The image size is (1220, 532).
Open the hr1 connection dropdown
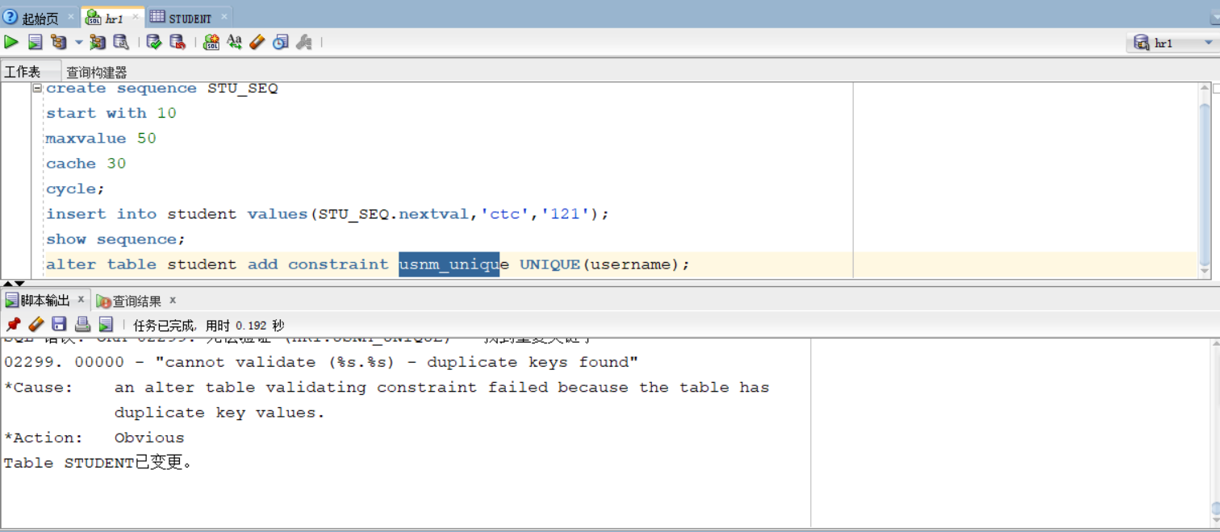point(1209,43)
